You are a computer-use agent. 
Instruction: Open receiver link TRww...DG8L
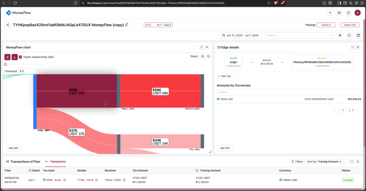coord(113,180)
